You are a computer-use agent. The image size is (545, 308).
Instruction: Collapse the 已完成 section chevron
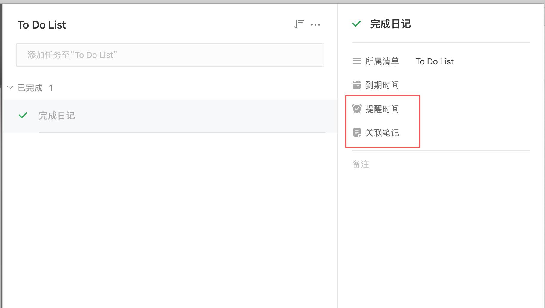click(x=10, y=88)
